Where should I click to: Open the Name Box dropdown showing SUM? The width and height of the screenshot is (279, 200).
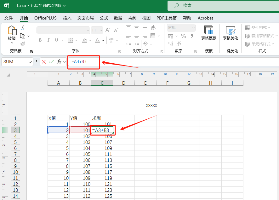point(30,62)
